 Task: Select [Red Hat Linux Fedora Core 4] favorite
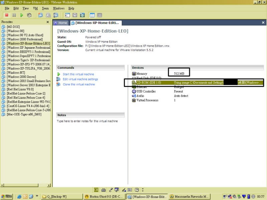pos(26,98)
